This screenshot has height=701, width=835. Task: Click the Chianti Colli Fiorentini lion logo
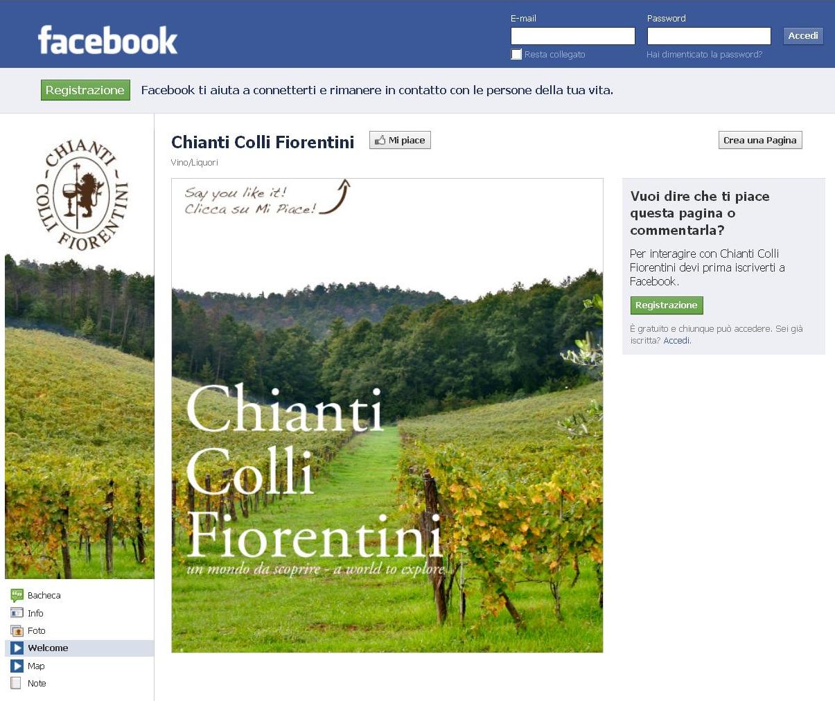coord(82,194)
